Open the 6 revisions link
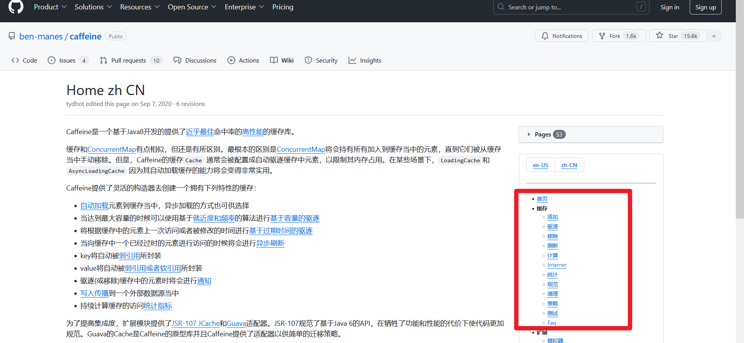The height and width of the screenshot is (343, 744). 190,104
